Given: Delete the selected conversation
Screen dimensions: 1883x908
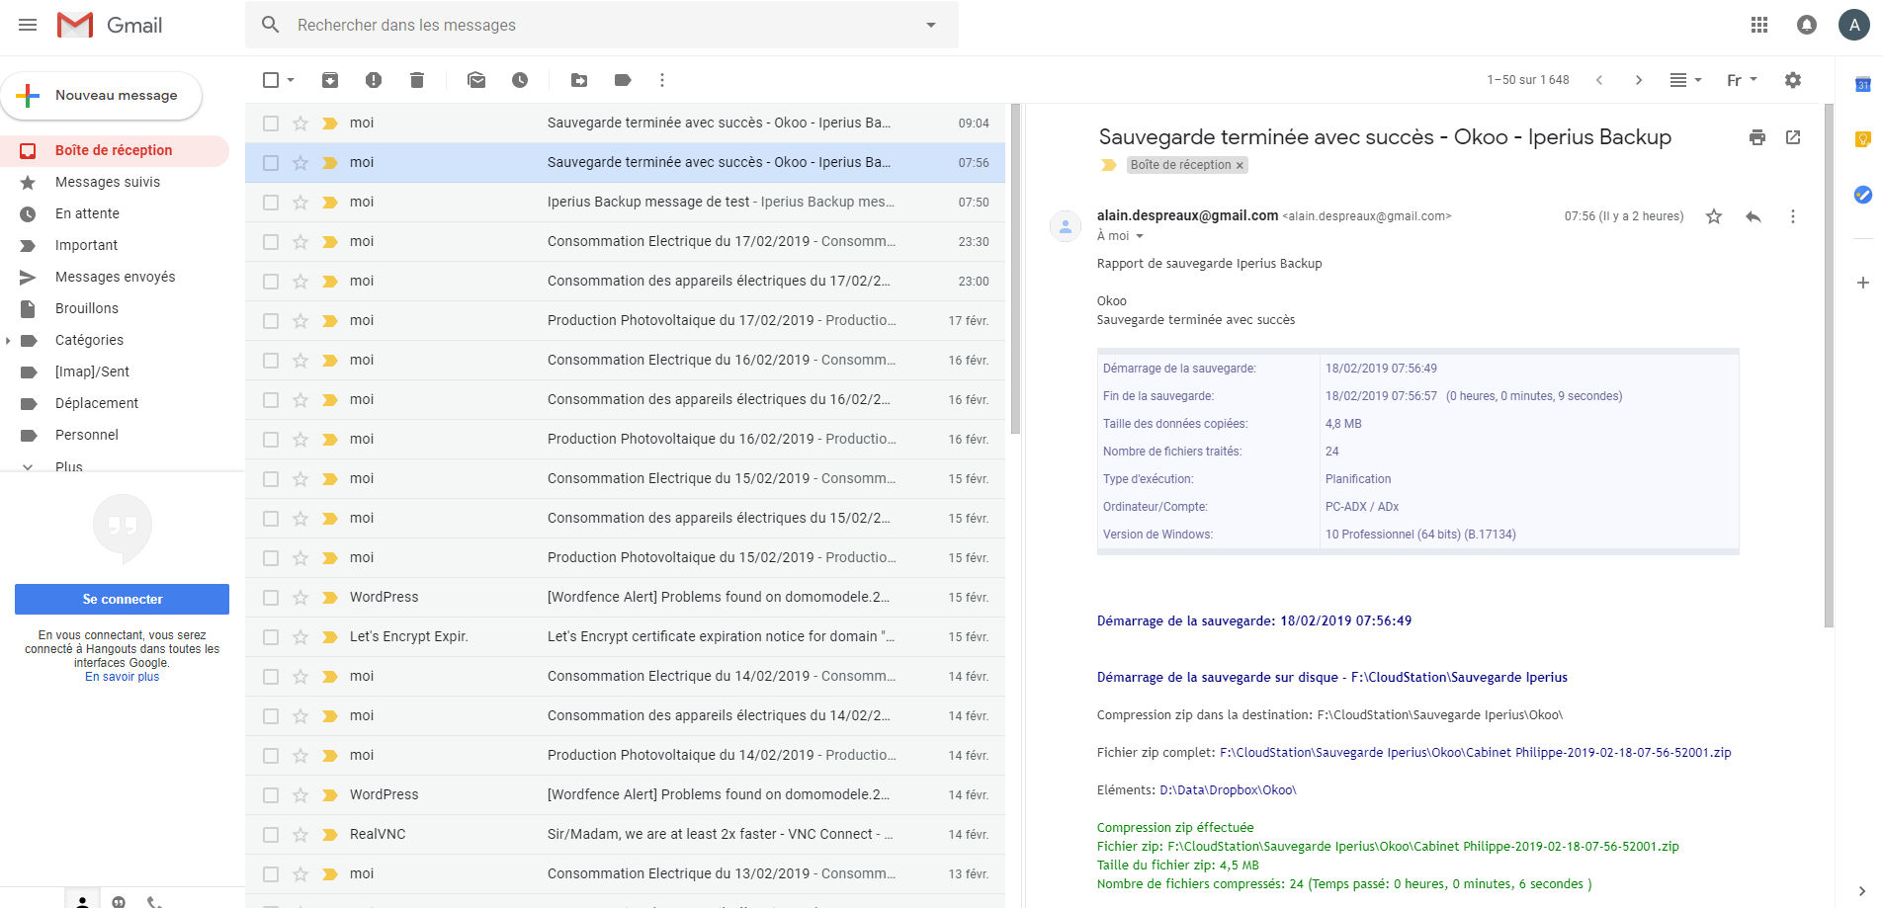Looking at the screenshot, I should pyautogui.click(x=416, y=80).
